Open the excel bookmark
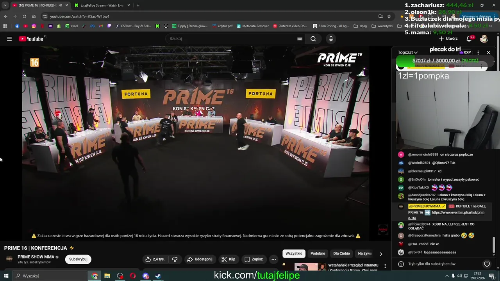500x281 pixels. click(x=71, y=26)
